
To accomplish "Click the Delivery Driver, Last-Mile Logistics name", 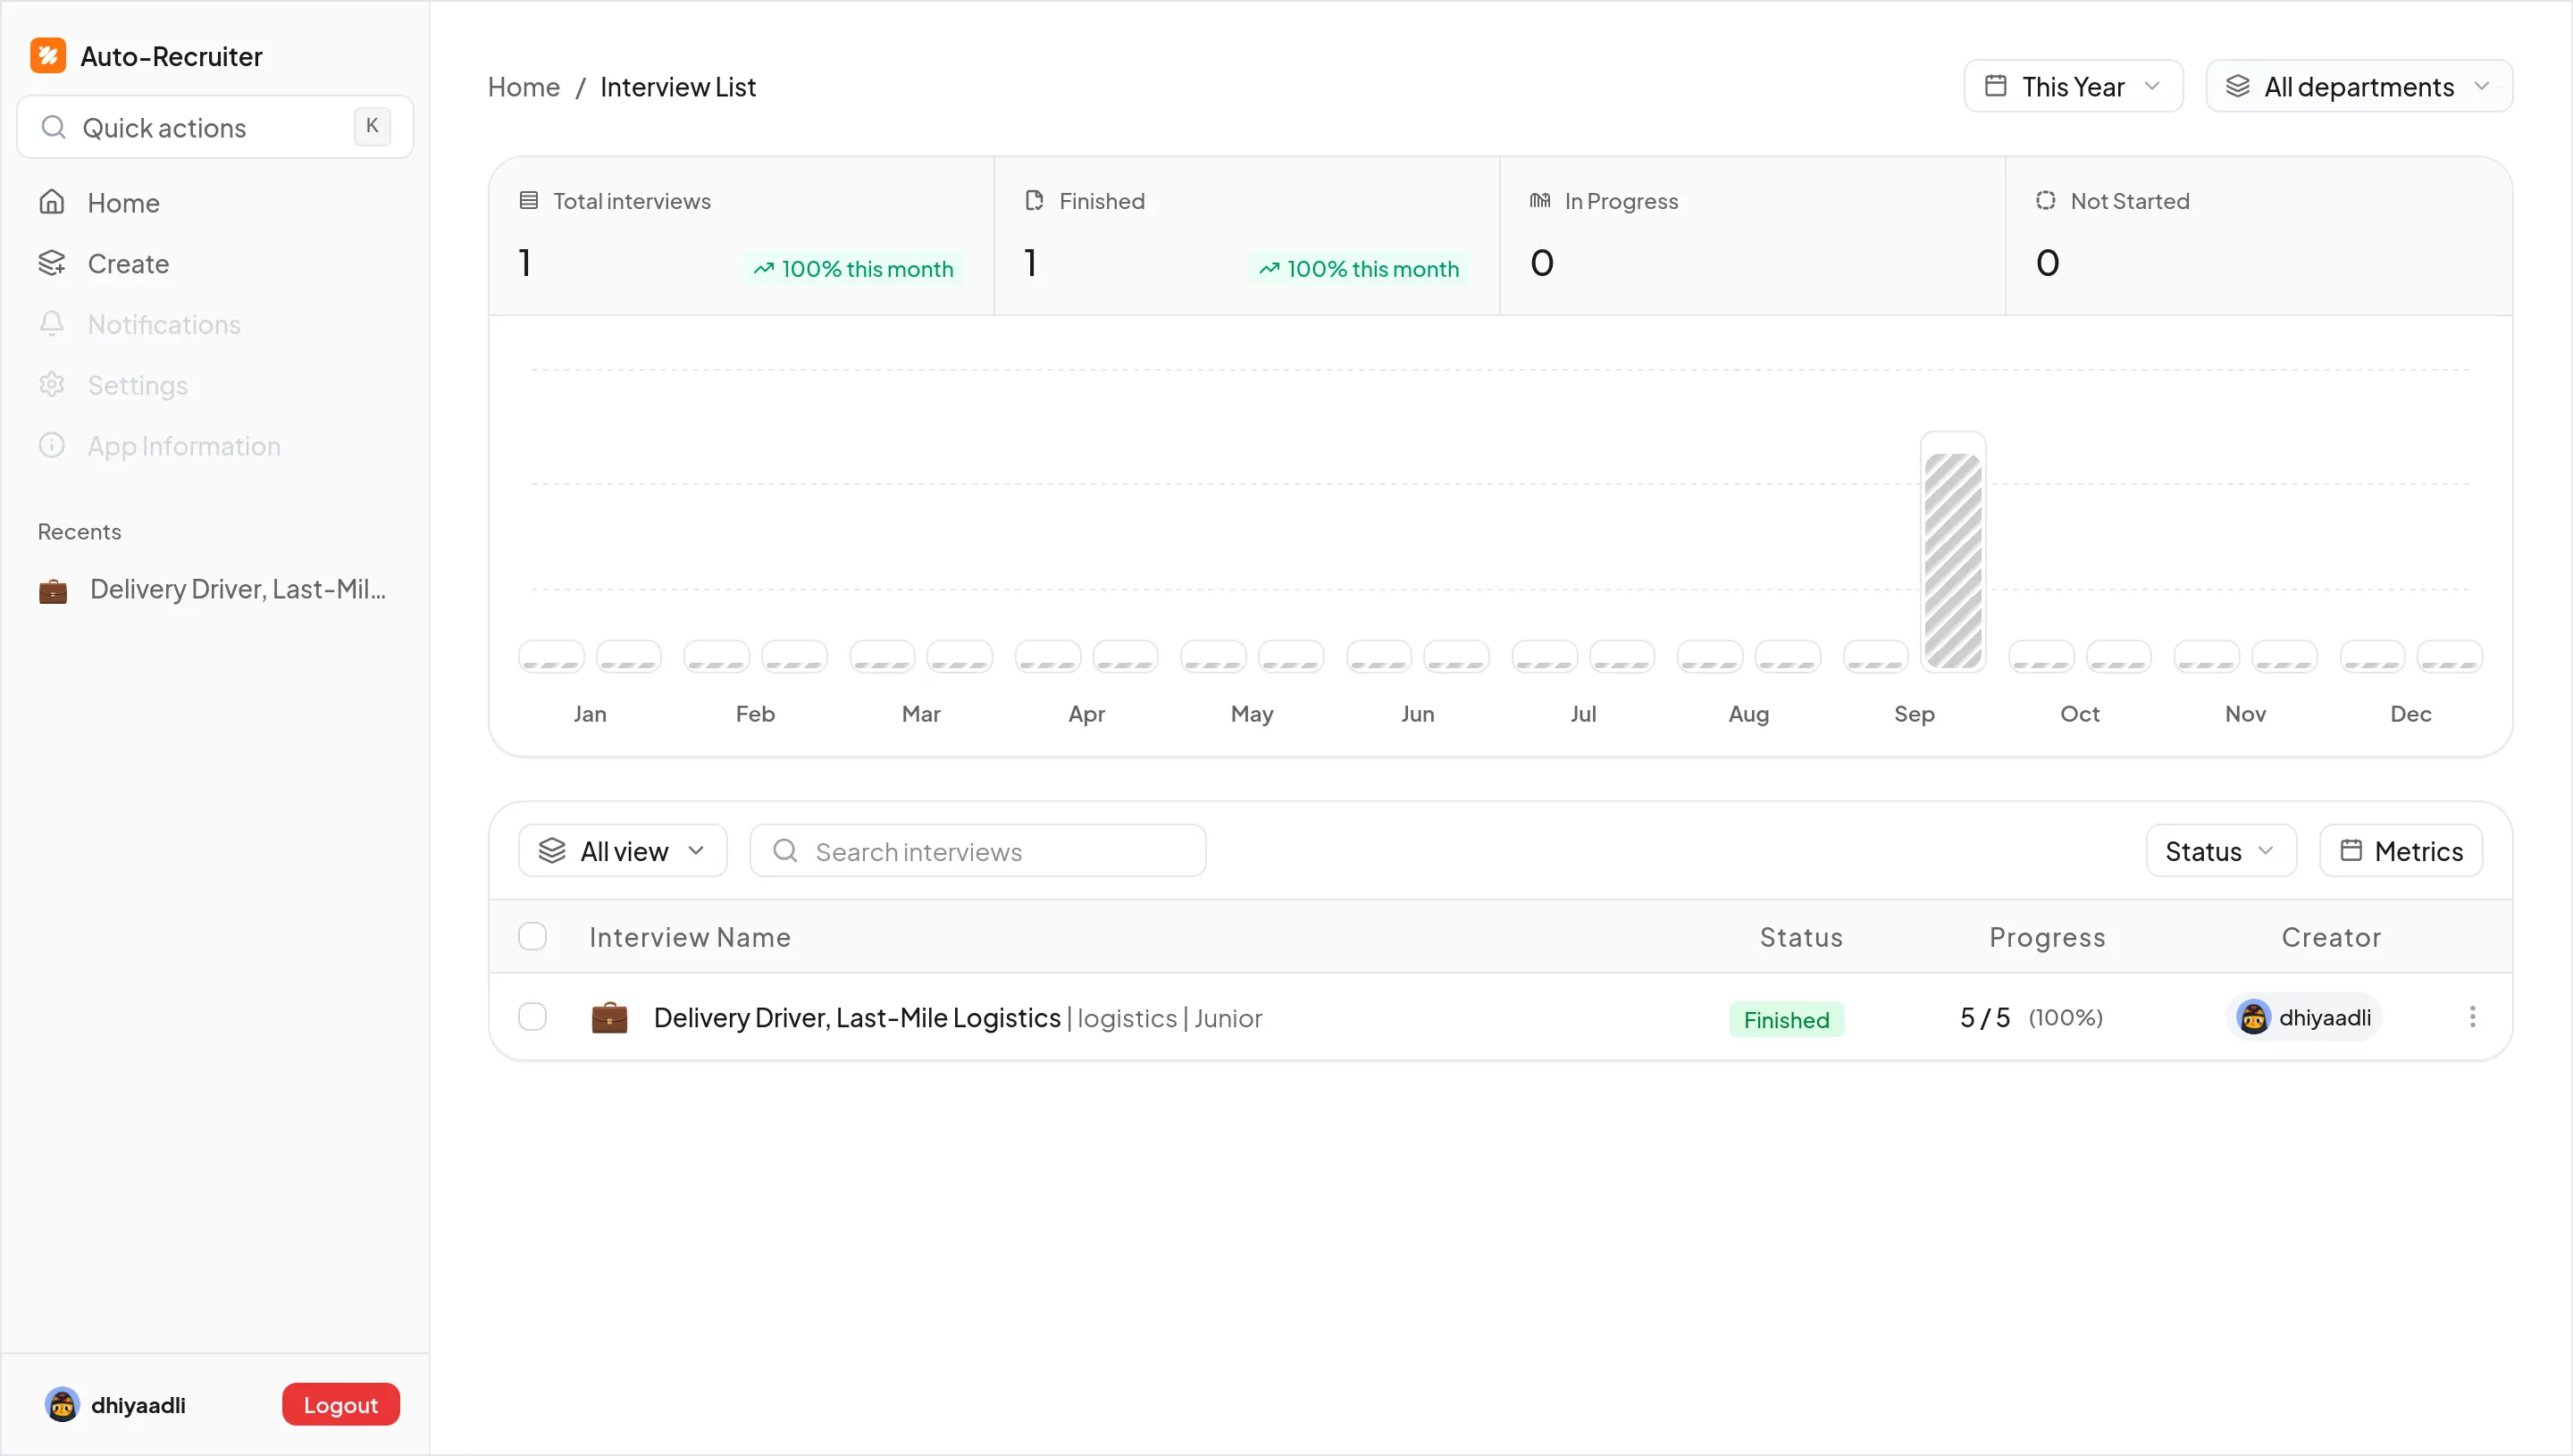I will [x=857, y=1017].
